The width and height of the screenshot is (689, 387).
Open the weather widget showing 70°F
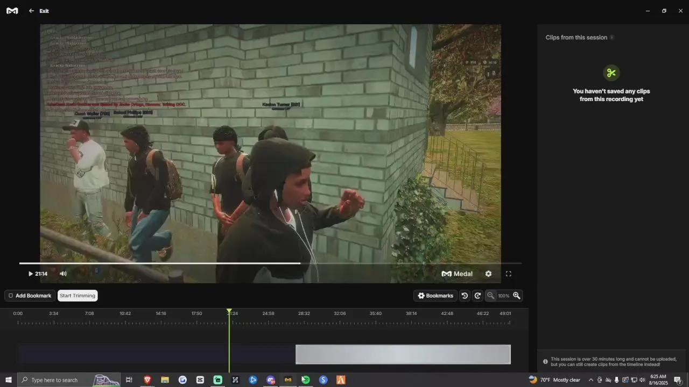(x=554, y=380)
